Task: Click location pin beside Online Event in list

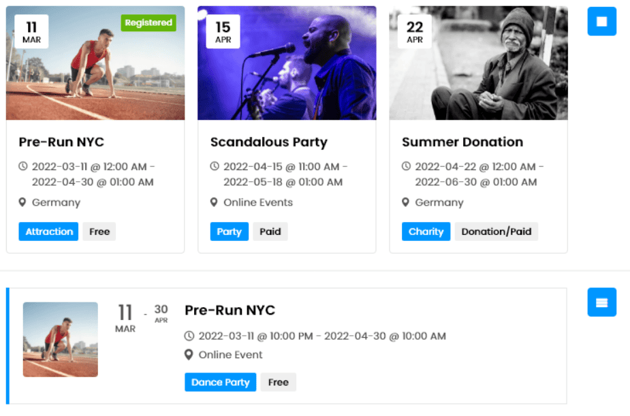Action: [189, 355]
